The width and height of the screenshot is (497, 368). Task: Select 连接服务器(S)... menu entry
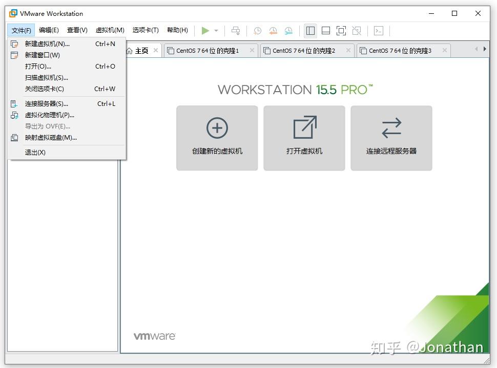pyautogui.click(x=67, y=104)
